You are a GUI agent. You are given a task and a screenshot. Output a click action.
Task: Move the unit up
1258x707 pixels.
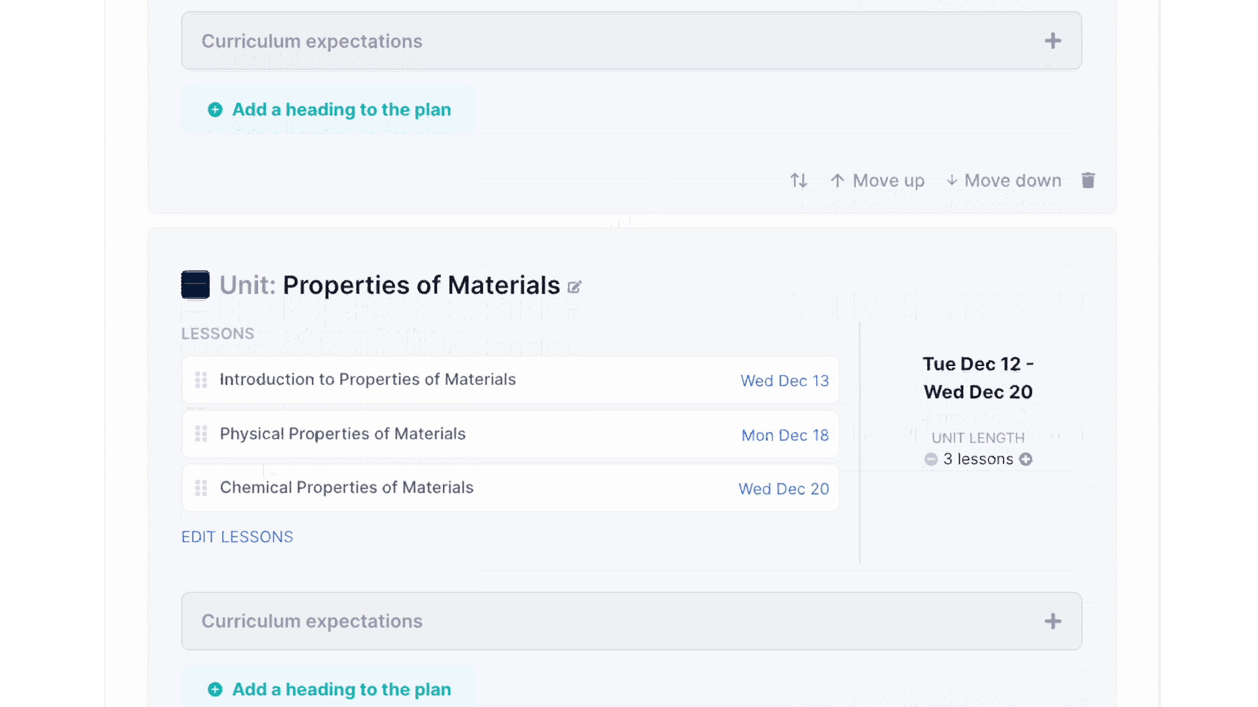(877, 180)
